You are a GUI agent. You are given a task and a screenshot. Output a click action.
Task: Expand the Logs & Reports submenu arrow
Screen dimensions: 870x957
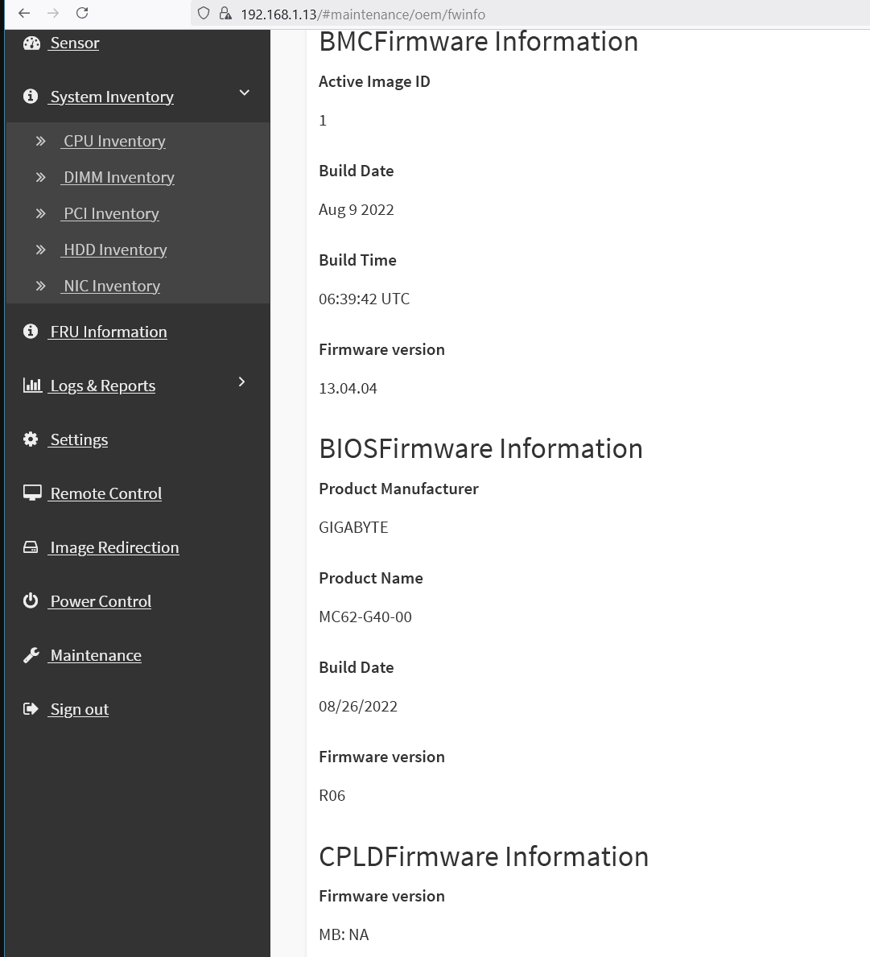coord(241,382)
